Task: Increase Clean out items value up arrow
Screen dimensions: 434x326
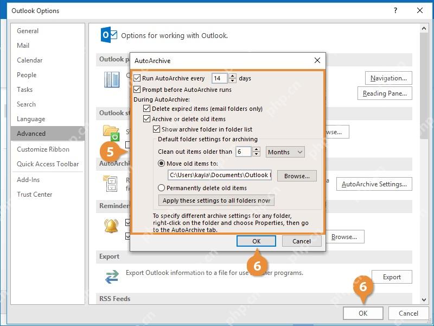Action: 256,149
